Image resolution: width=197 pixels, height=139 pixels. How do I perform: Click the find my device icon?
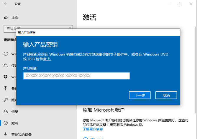coord(6,135)
